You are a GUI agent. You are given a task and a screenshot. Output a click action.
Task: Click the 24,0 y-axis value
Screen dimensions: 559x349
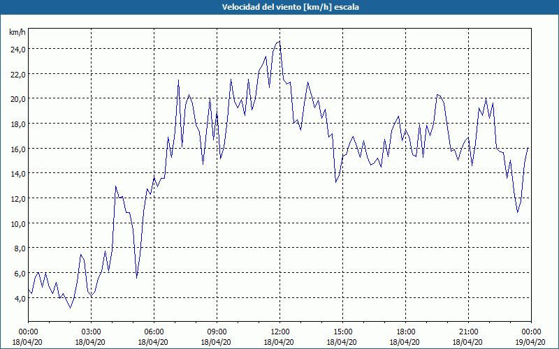[x=17, y=50]
